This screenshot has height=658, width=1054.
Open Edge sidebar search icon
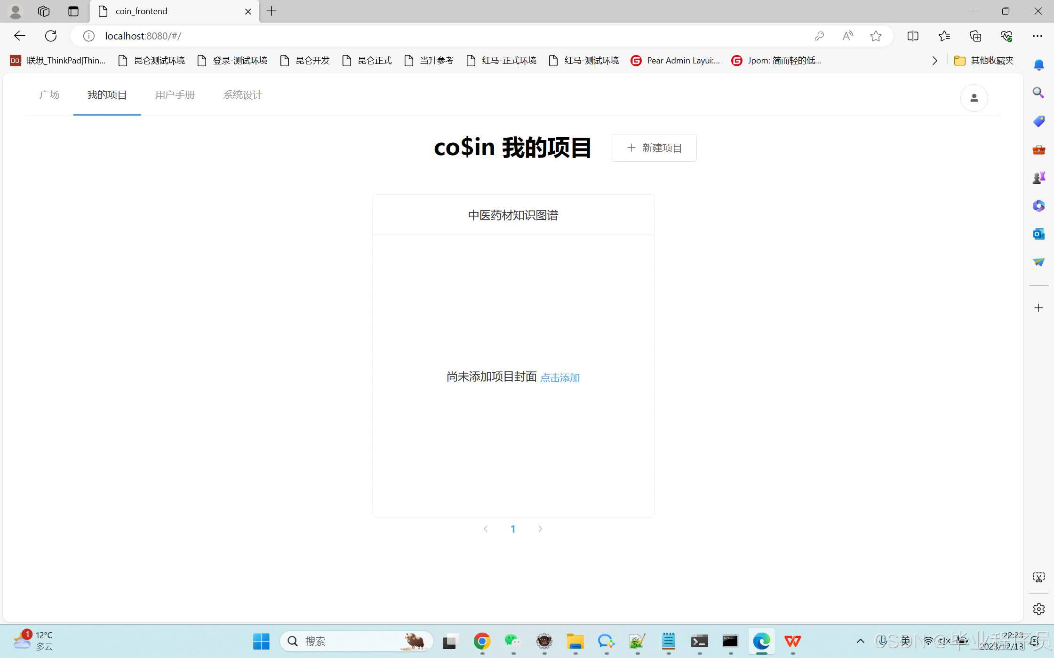[1038, 93]
